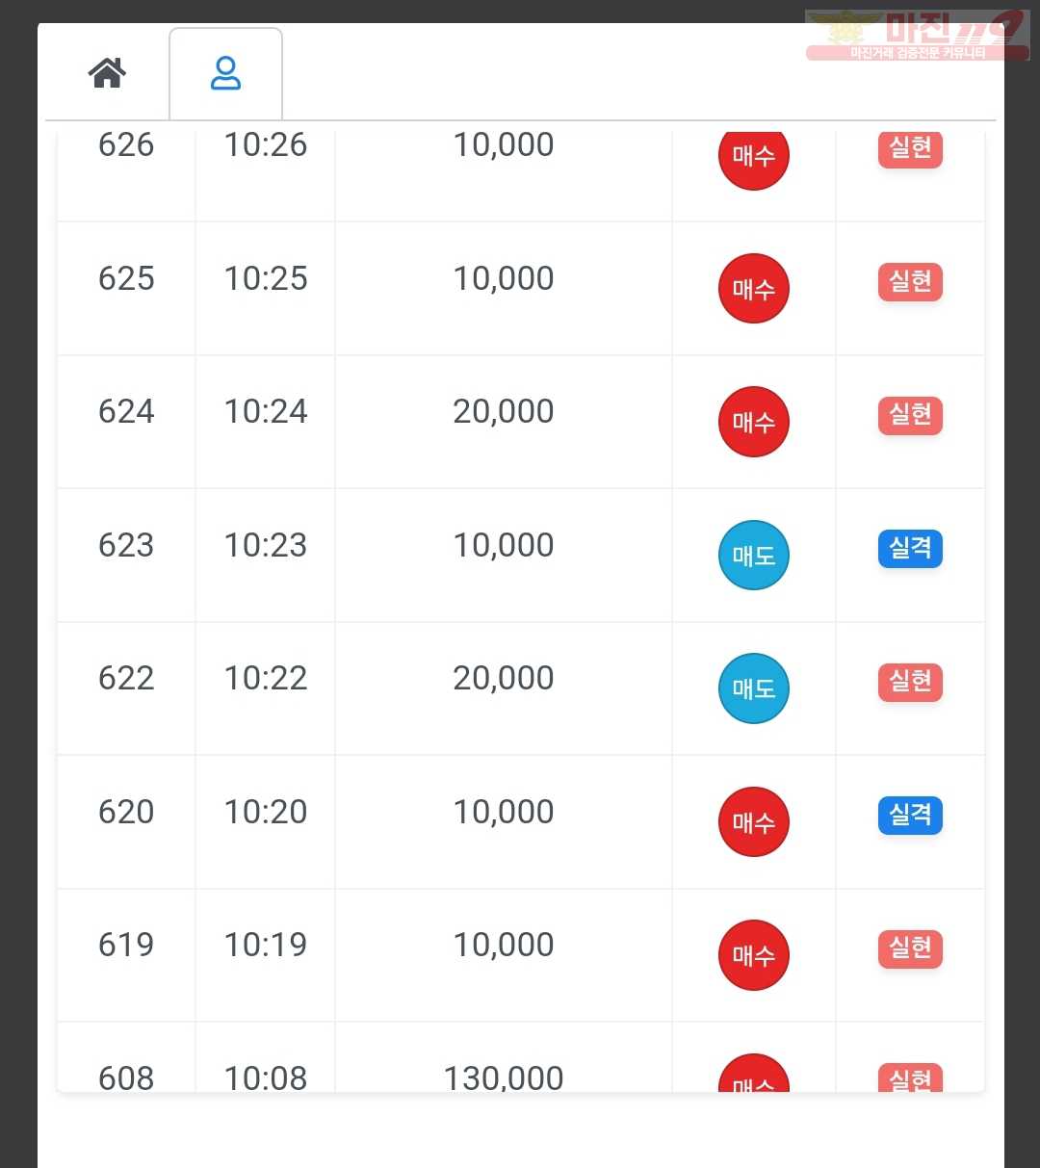Click the 10:22 time cell
The image size is (1040, 1168).
pyautogui.click(x=266, y=678)
